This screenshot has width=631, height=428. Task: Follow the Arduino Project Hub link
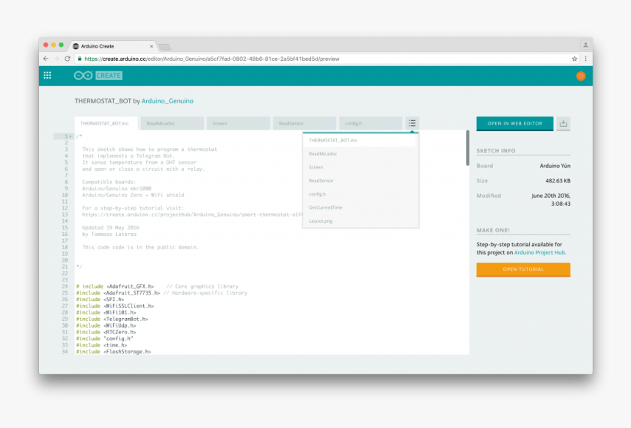(x=539, y=252)
